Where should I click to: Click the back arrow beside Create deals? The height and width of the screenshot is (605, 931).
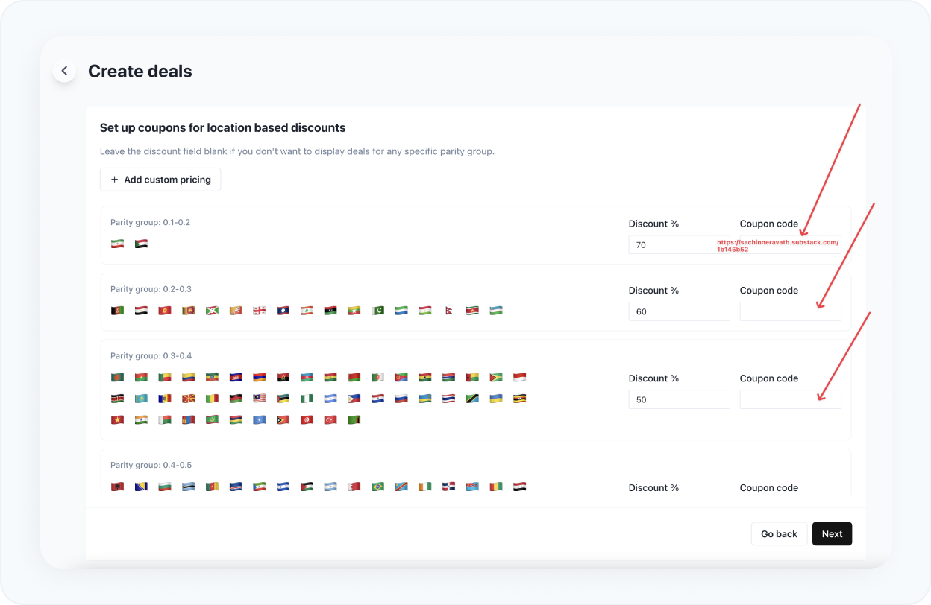(x=64, y=70)
